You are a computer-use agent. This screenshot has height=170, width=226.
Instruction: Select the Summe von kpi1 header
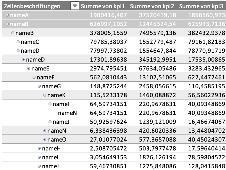coord(103,6)
